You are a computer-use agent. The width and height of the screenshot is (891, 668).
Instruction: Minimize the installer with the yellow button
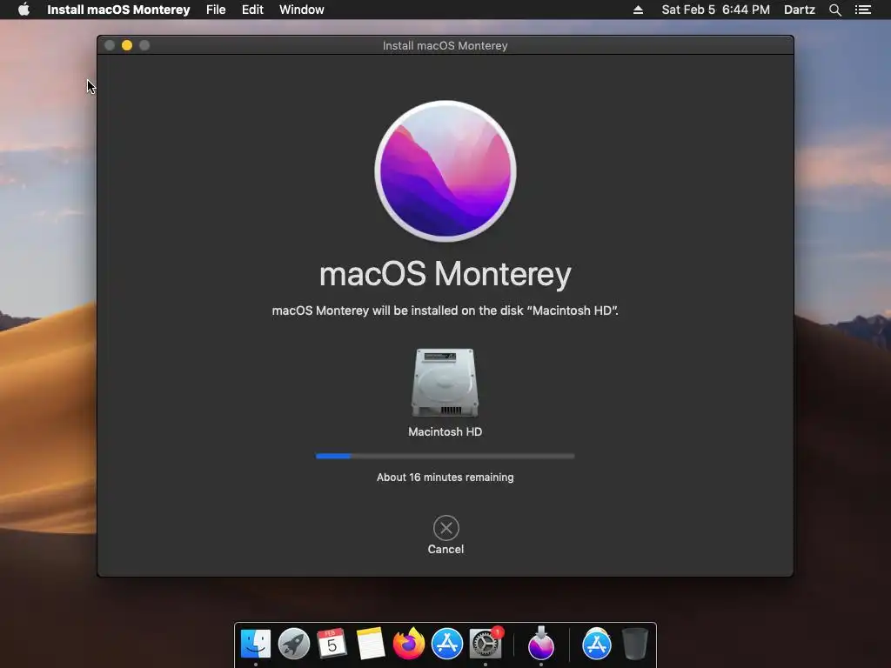127,45
